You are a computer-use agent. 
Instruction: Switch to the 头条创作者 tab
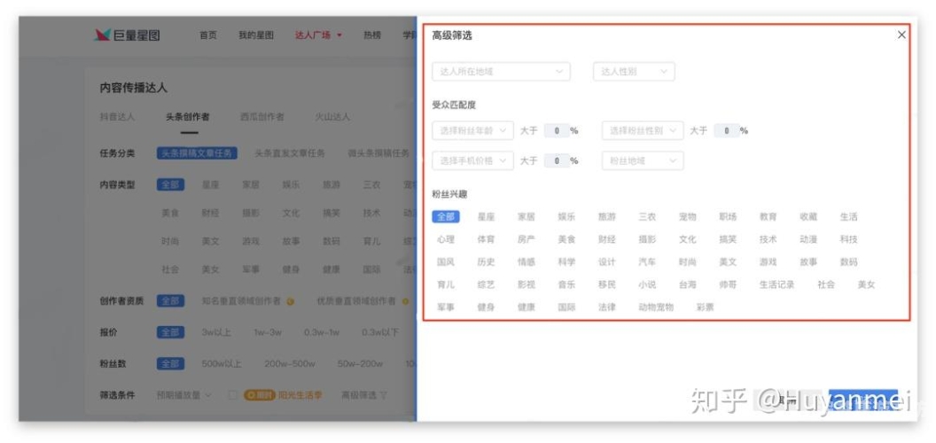coord(188,117)
